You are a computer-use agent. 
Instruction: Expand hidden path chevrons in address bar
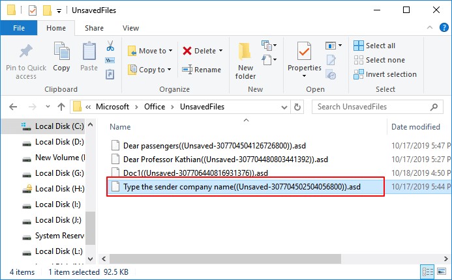pyautogui.click(x=88, y=107)
